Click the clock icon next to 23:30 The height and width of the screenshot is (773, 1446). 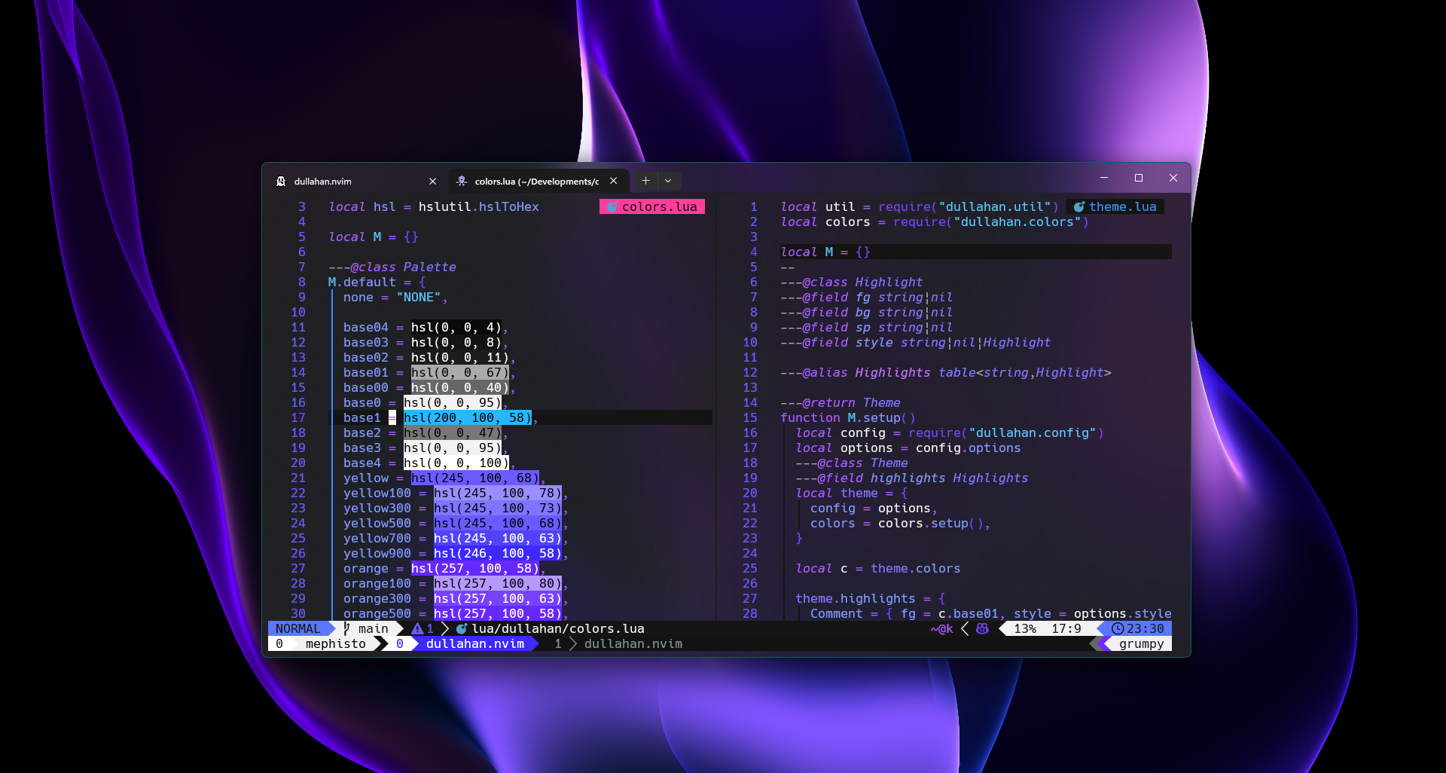point(1118,628)
